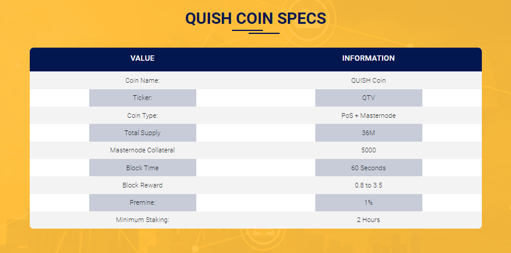Select the QTV ticker value
511x253 pixels.
369,98
